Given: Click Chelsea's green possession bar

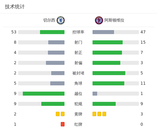Looking at the screenshot, I should click(52, 32).
